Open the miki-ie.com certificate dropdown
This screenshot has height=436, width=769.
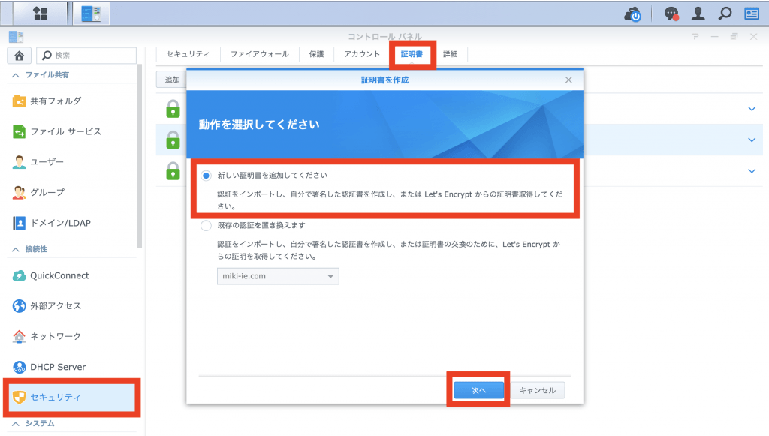[x=278, y=276]
